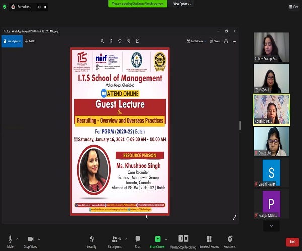Open View Options dropdown
The width and height of the screenshot is (302, 251).
point(182,4)
